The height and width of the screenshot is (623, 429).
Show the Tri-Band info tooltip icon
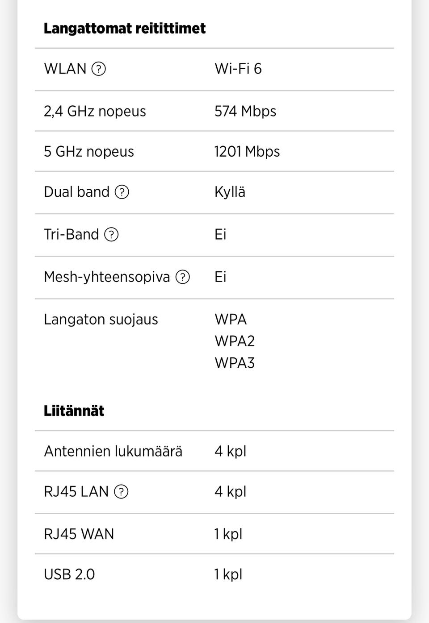pos(111,234)
